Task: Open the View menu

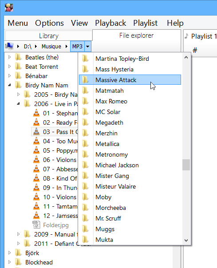Action: (79, 23)
